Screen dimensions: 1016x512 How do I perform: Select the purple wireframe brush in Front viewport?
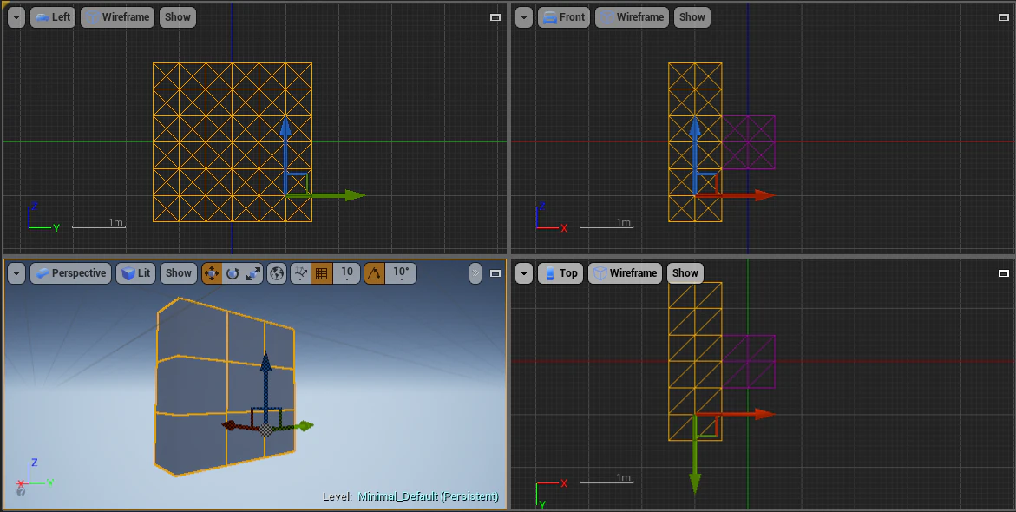click(749, 142)
